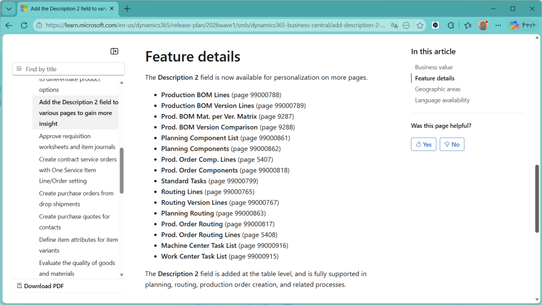Open browser settings and more menu
Image resolution: width=542 pixels, height=305 pixels.
click(498, 25)
